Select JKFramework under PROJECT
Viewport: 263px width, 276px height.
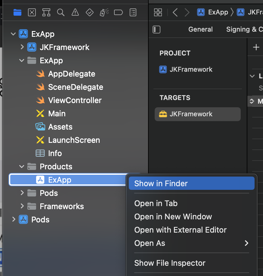tap(191, 69)
